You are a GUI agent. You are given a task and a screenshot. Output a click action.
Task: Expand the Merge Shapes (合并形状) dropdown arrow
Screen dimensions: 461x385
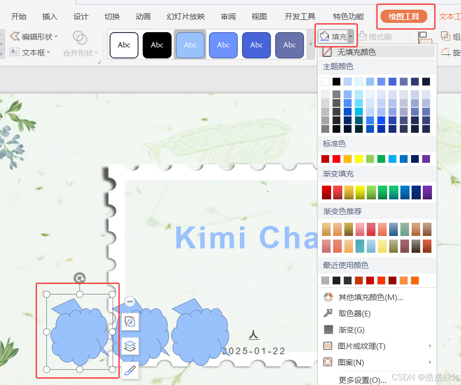click(x=96, y=53)
